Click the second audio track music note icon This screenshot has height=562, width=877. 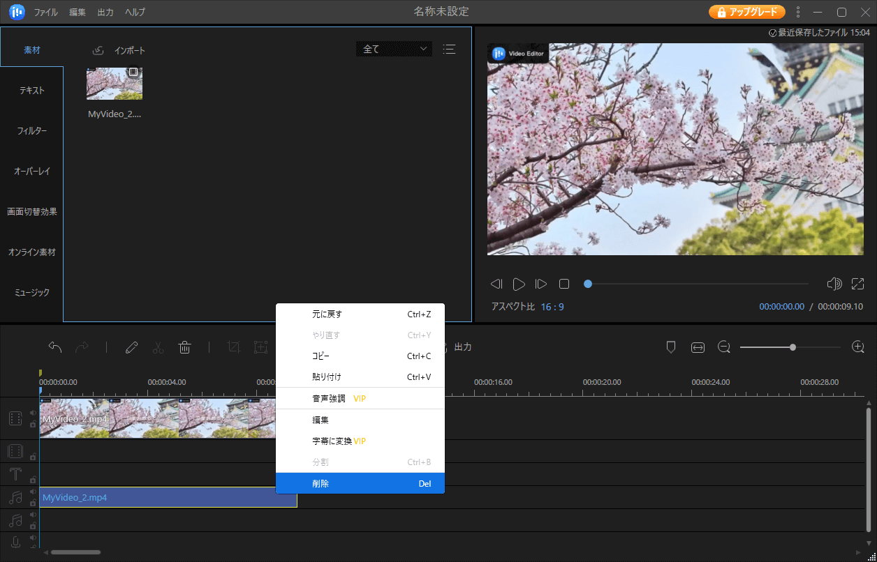point(15,521)
